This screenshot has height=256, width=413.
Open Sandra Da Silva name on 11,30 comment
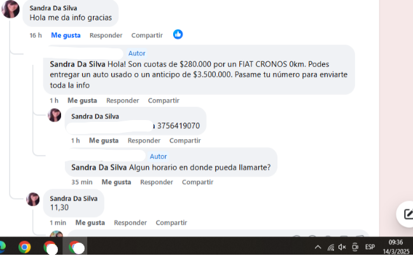coord(74,198)
